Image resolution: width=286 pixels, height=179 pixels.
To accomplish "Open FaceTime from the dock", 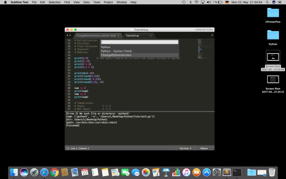I will click(125, 172).
